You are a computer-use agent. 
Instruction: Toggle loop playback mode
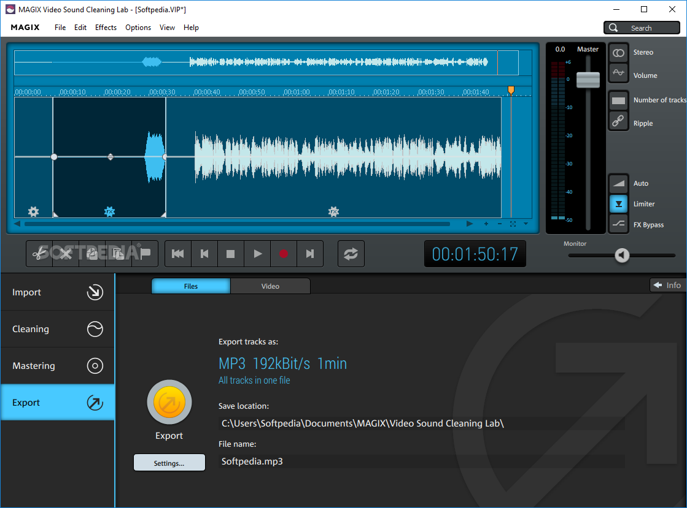tap(351, 254)
